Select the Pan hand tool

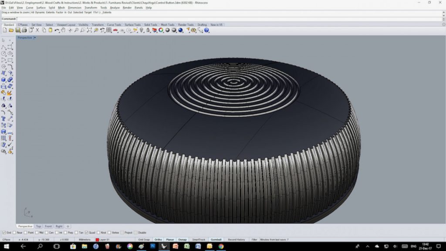(63, 30)
